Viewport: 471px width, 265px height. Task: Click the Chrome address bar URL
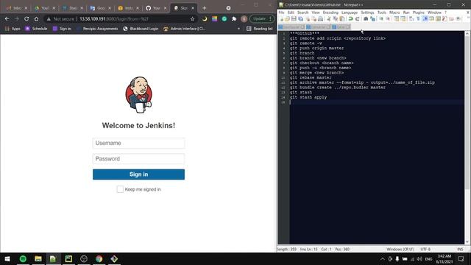tap(114, 18)
